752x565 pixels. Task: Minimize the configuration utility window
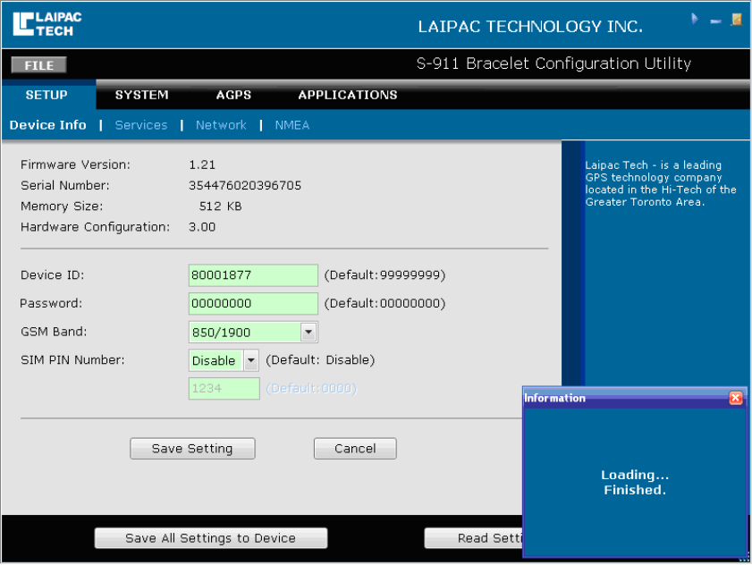[x=715, y=21]
